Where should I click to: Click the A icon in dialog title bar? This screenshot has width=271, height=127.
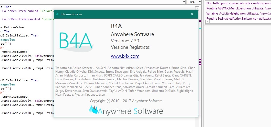point(58,14)
